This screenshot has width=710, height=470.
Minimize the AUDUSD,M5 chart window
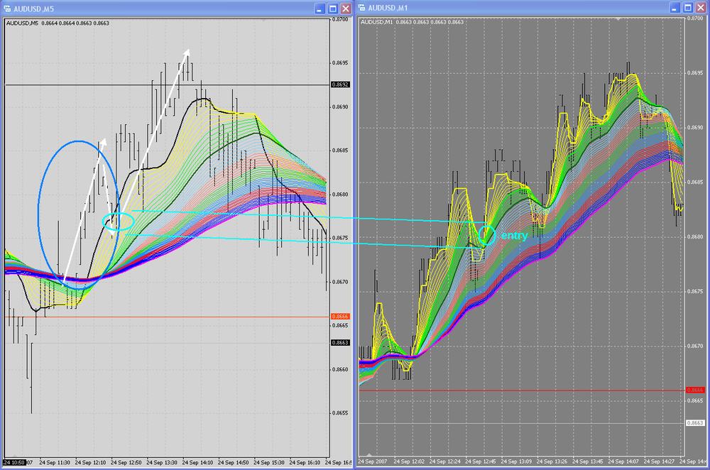click(x=319, y=9)
